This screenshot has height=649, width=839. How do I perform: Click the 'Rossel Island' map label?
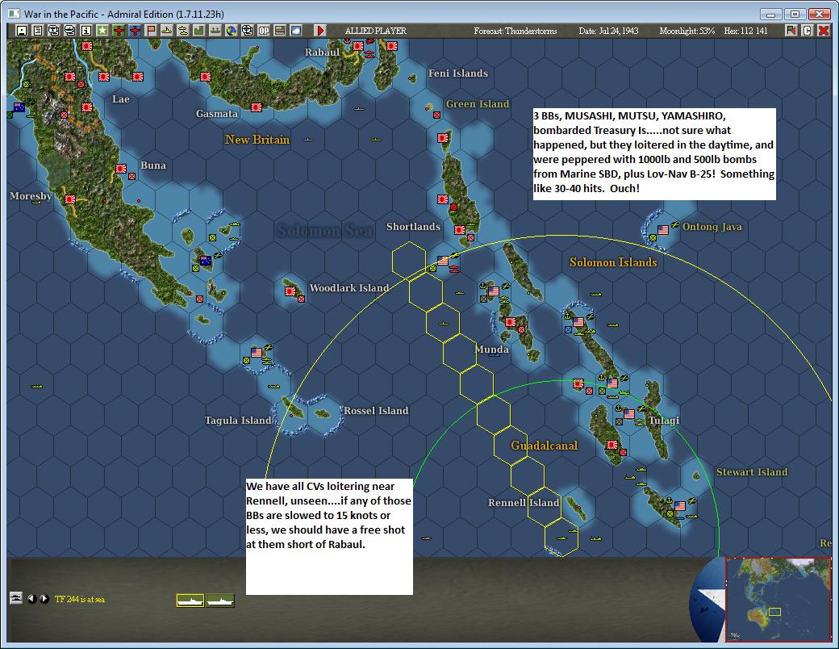376,411
